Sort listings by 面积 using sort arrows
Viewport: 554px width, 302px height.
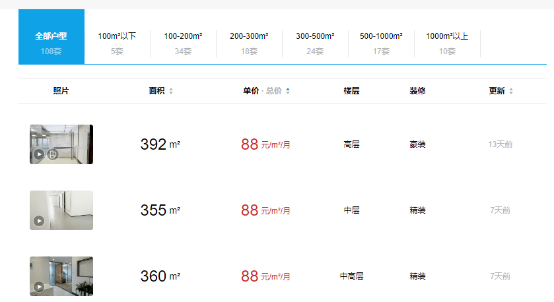171,91
